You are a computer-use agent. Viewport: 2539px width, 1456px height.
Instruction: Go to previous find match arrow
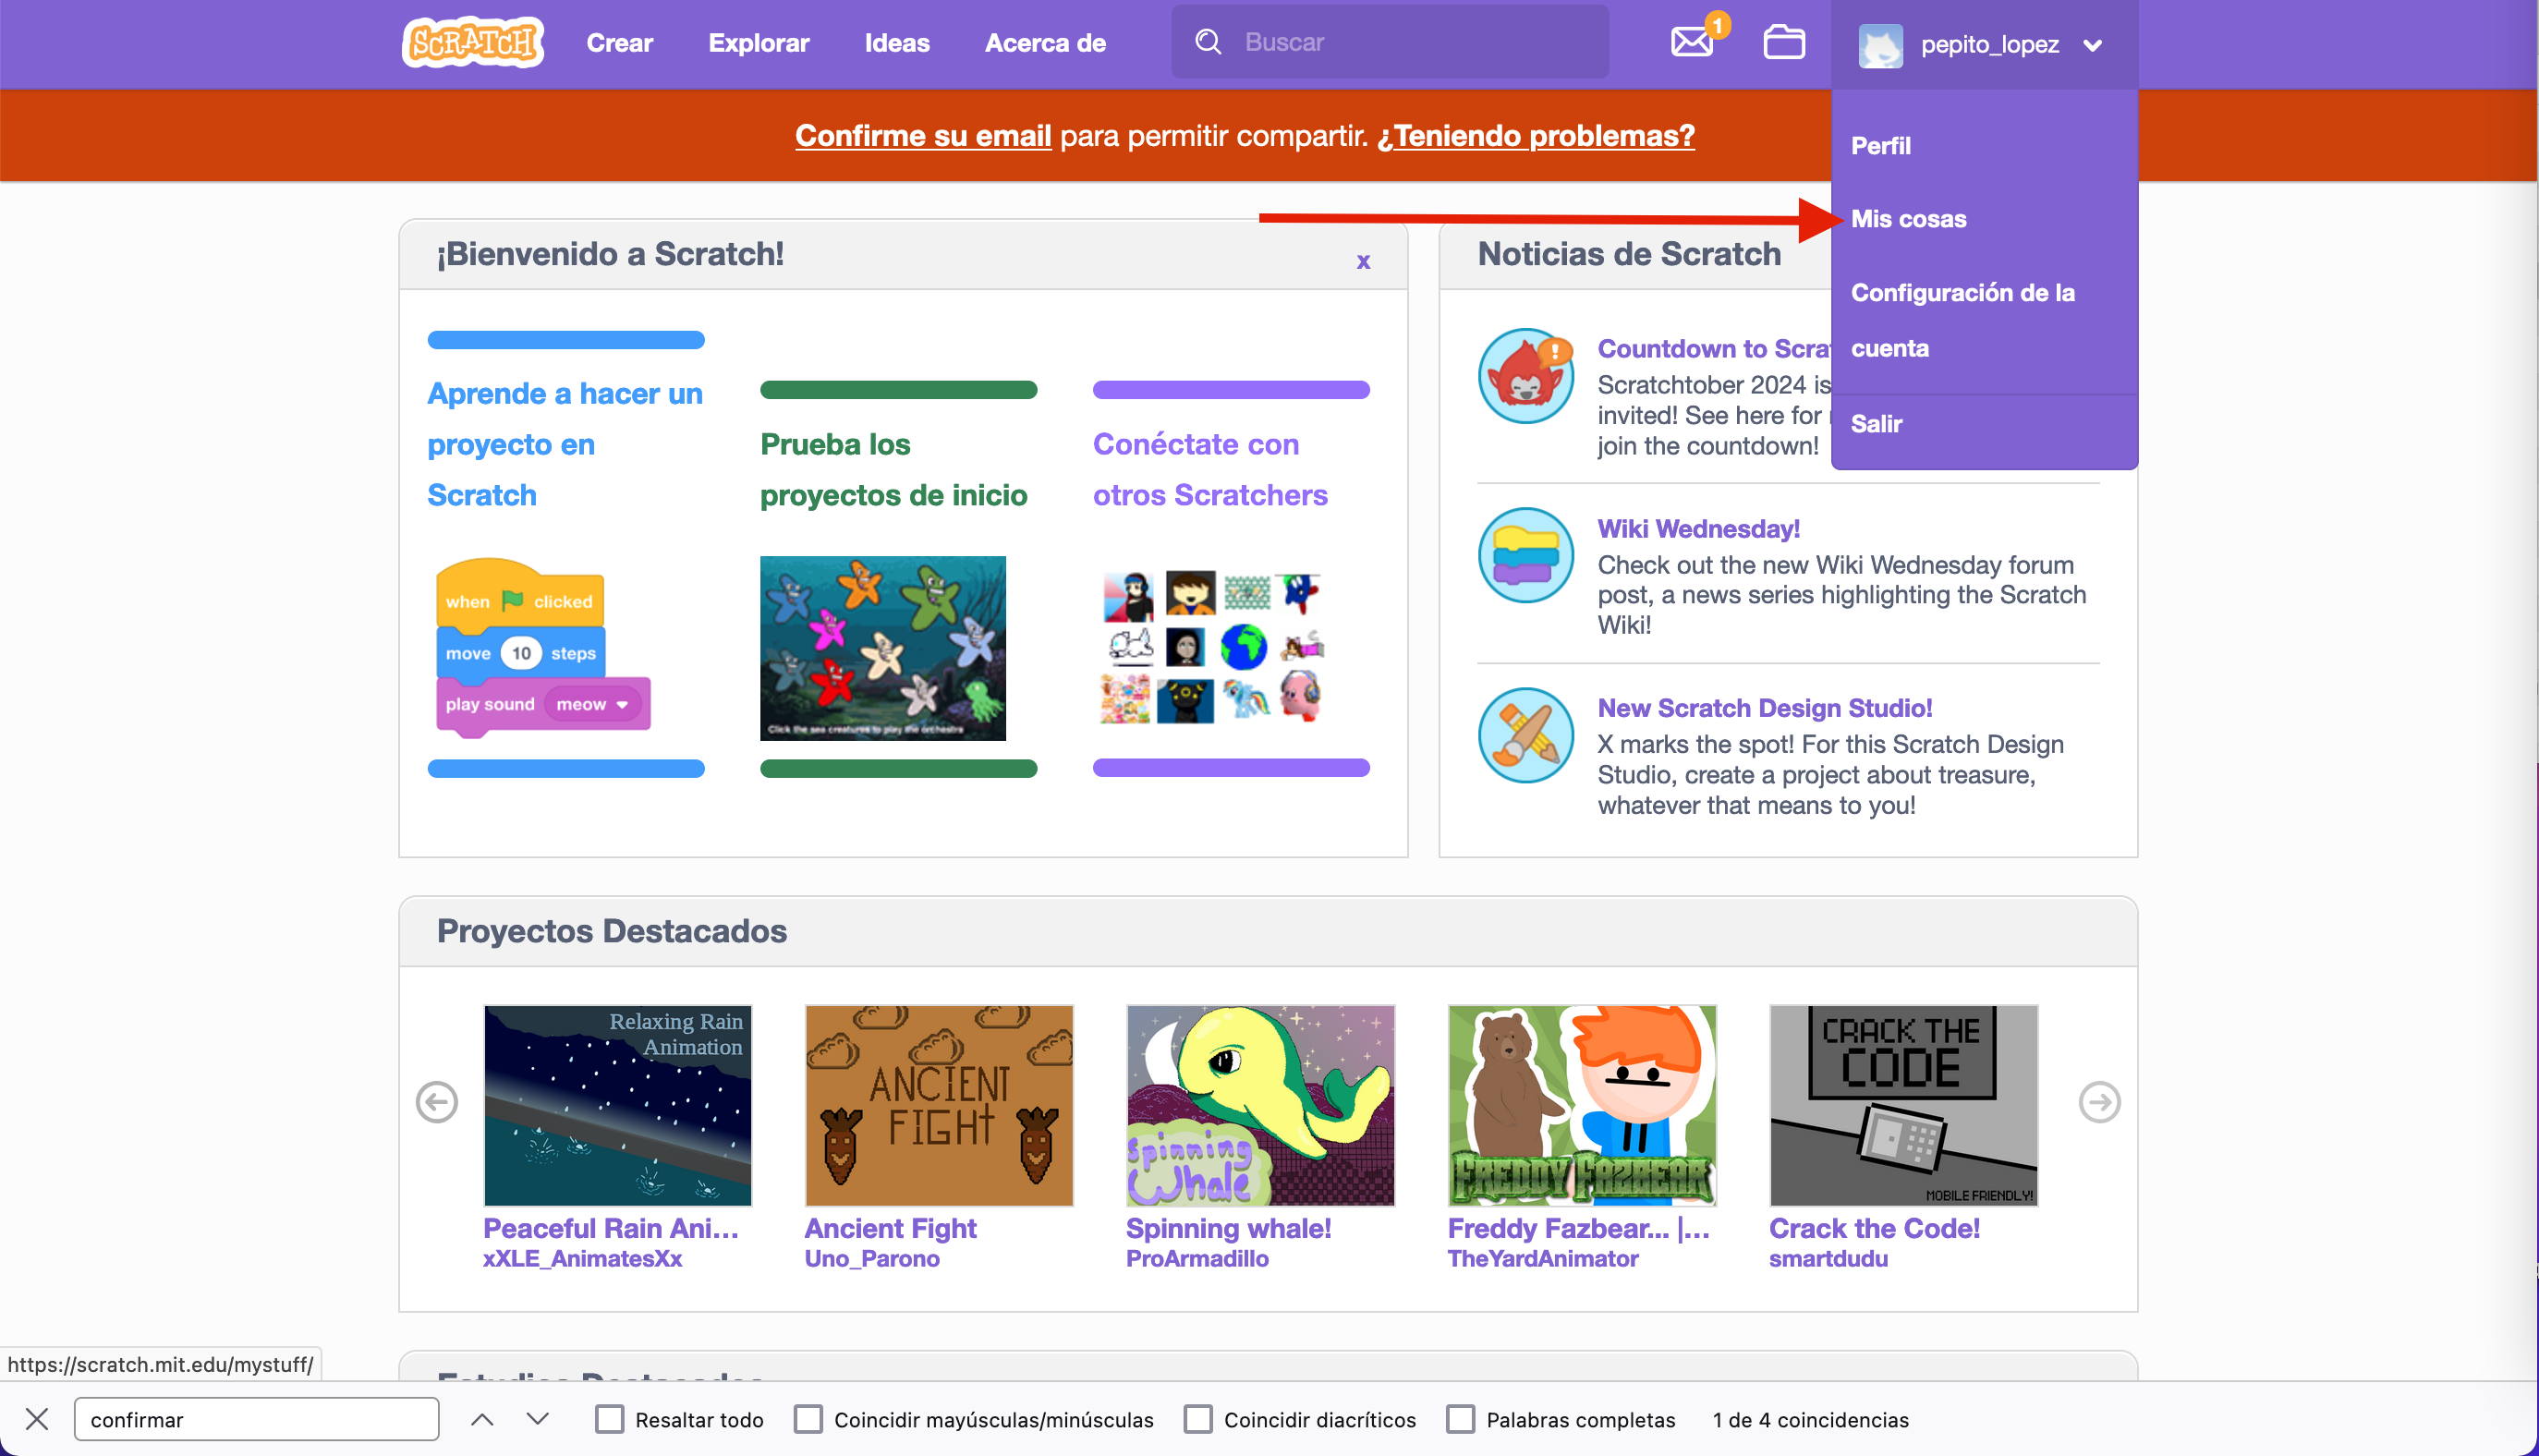[482, 1419]
